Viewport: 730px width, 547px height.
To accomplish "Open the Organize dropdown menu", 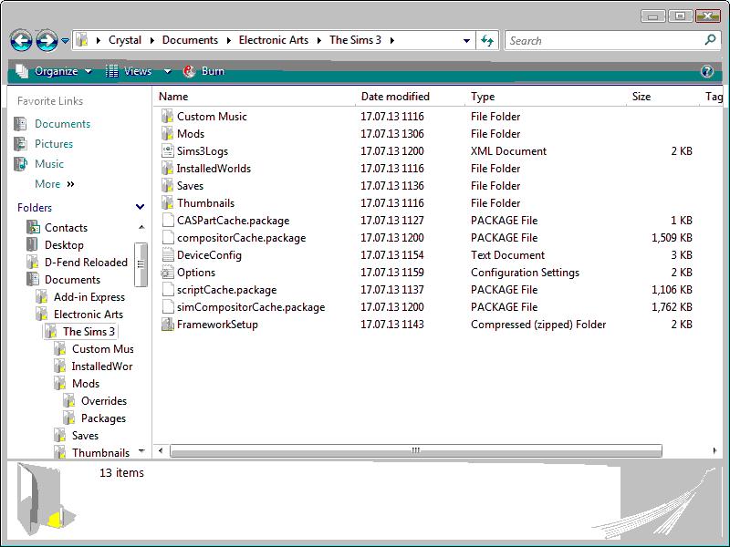I will (55, 71).
